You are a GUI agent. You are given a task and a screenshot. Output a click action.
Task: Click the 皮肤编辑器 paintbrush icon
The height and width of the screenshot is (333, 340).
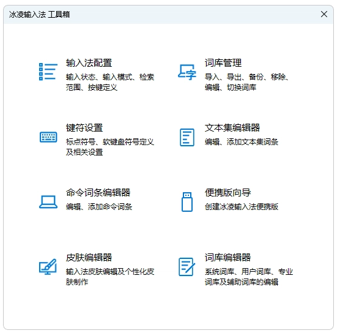[x=48, y=266]
